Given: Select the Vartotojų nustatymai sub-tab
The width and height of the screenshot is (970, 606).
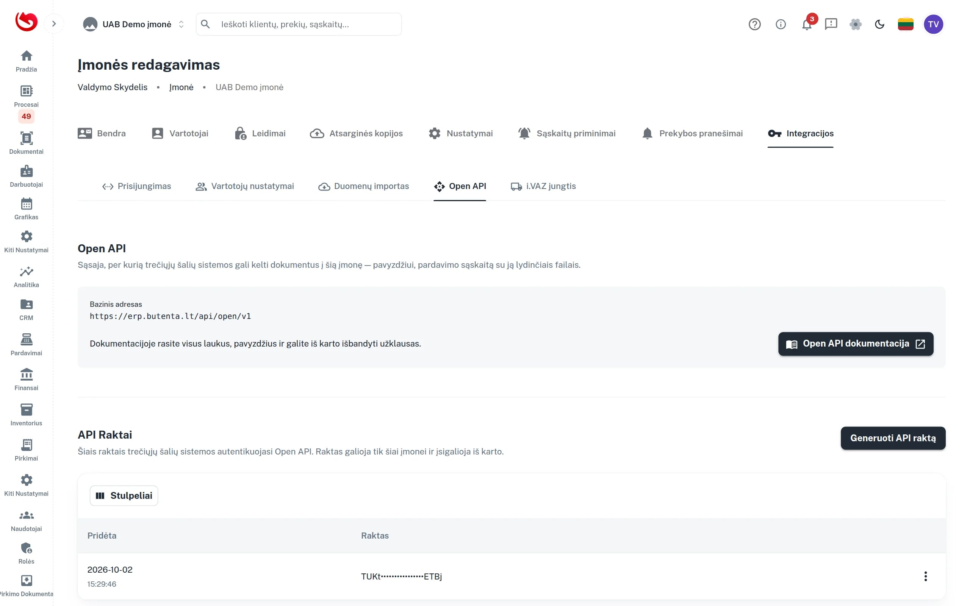Looking at the screenshot, I should pyautogui.click(x=244, y=186).
